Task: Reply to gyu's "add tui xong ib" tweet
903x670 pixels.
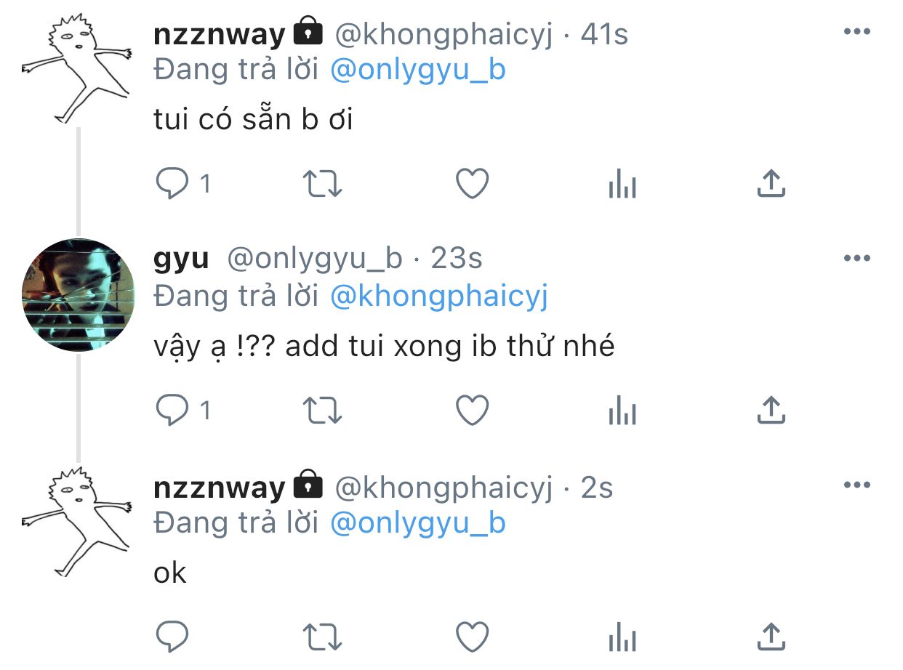Action: [172, 412]
